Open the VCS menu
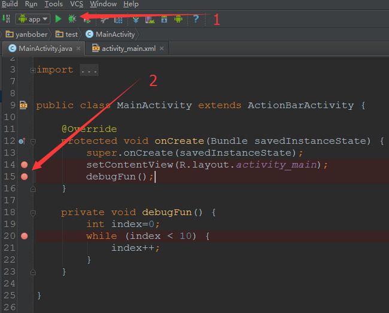389x313 pixels. point(77,4)
